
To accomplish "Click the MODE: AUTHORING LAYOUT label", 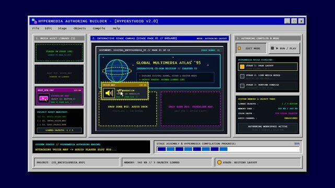I will click(x=212, y=39).
